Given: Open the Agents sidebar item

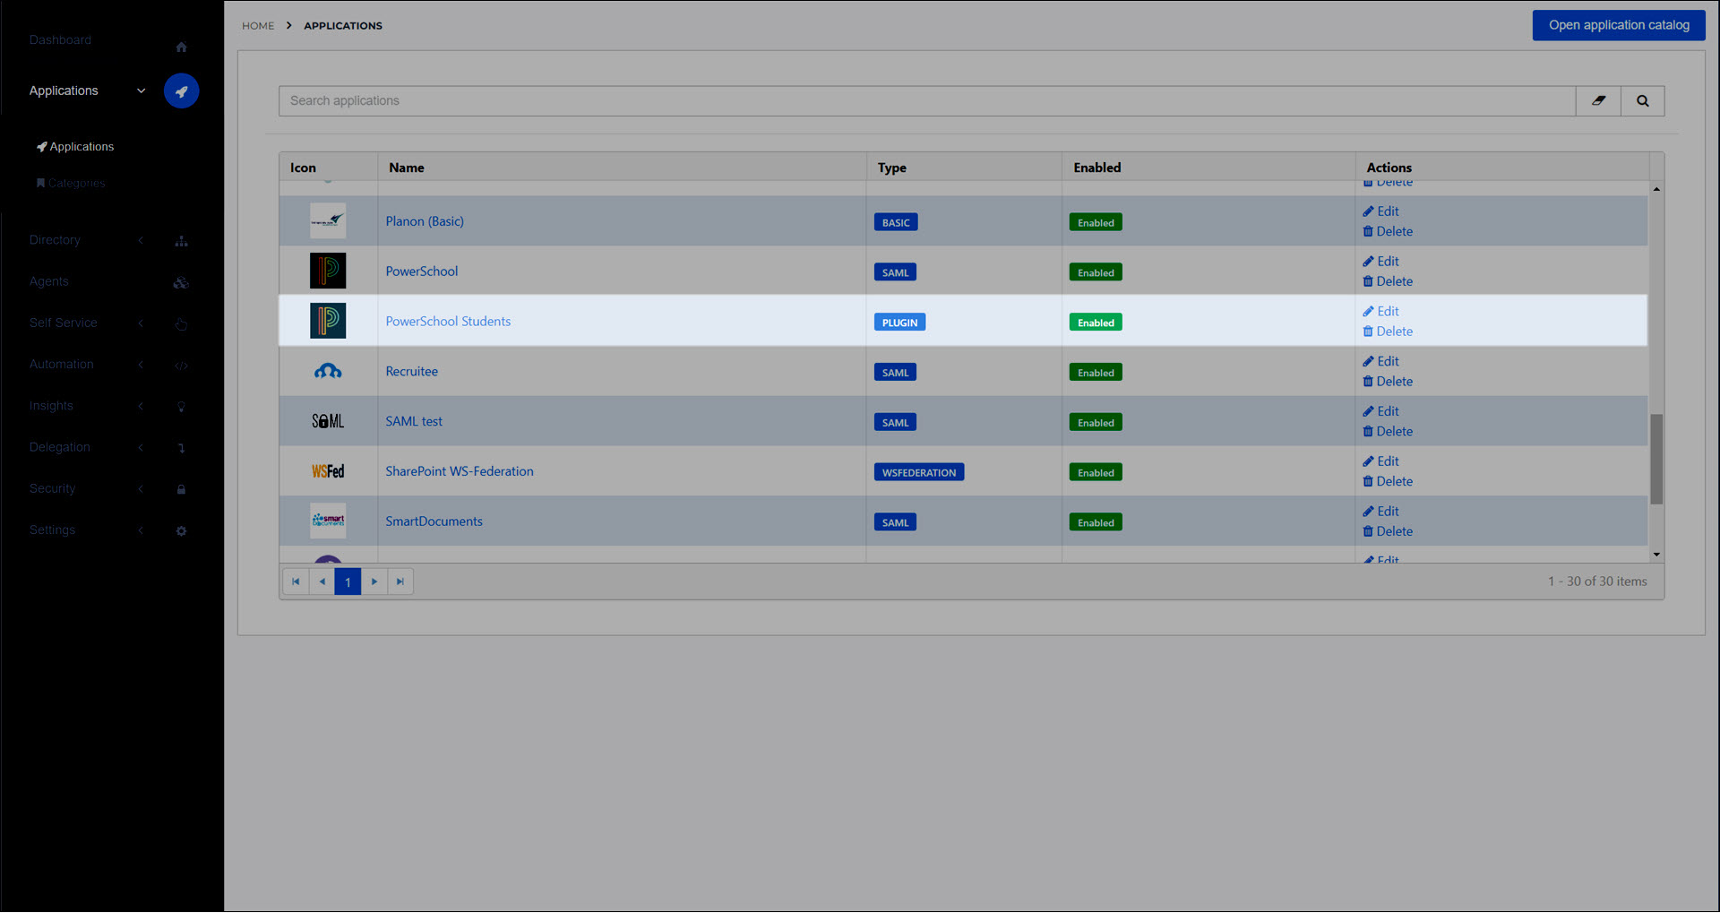Looking at the screenshot, I should pos(48,281).
